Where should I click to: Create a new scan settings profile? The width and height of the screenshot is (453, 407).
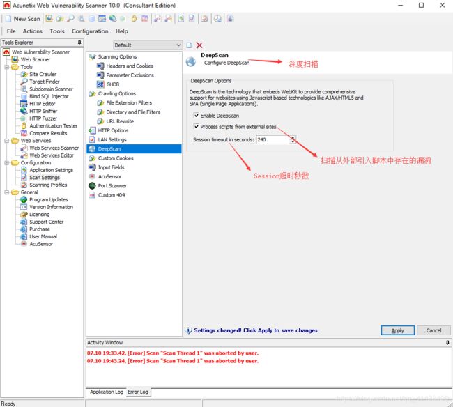point(189,45)
